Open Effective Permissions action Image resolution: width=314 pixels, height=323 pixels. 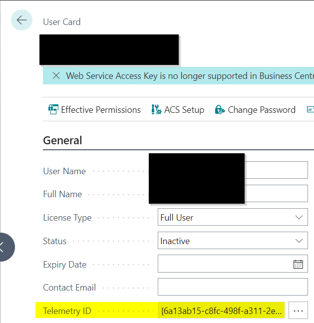(94, 110)
